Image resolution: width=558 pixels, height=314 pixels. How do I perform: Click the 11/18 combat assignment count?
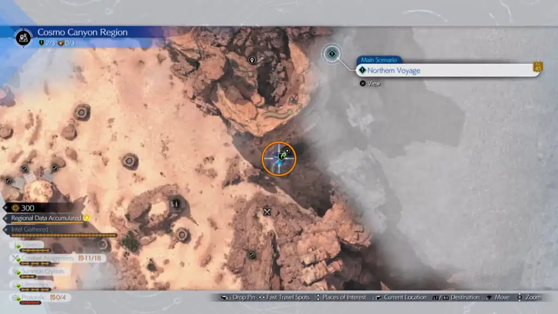(93, 258)
